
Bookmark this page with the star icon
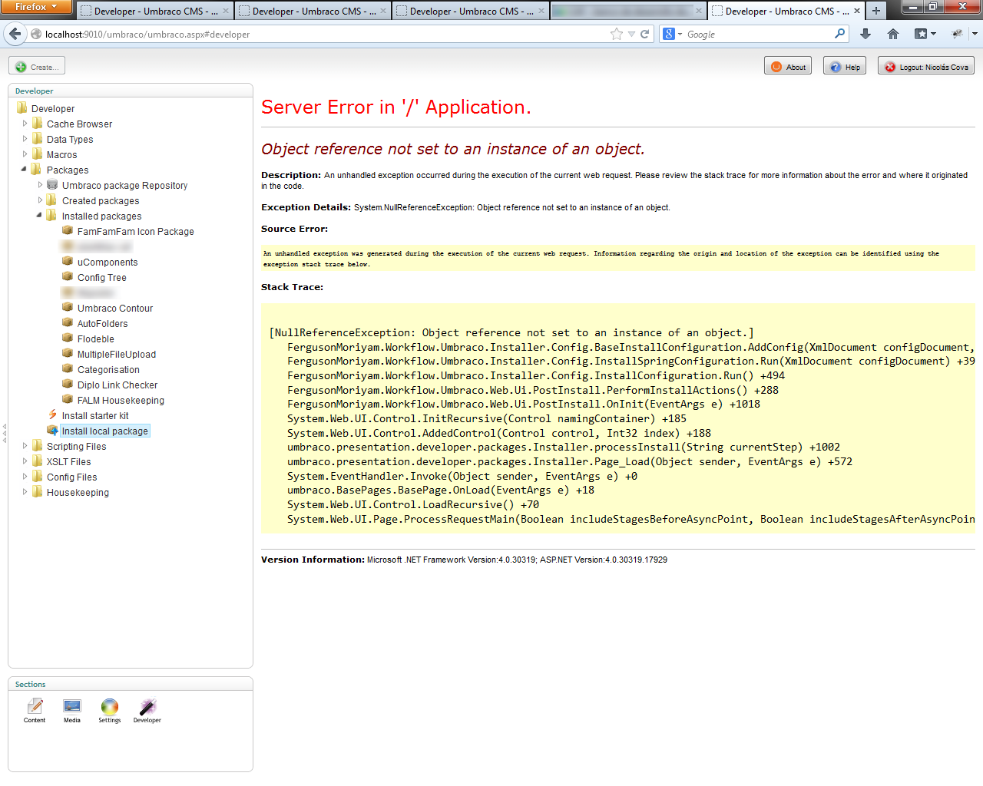click(x=617, y=34)
